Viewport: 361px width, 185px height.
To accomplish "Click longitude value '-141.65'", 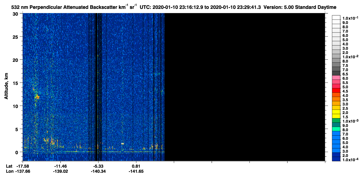I will pyautogui.click(x=136, y=171).
